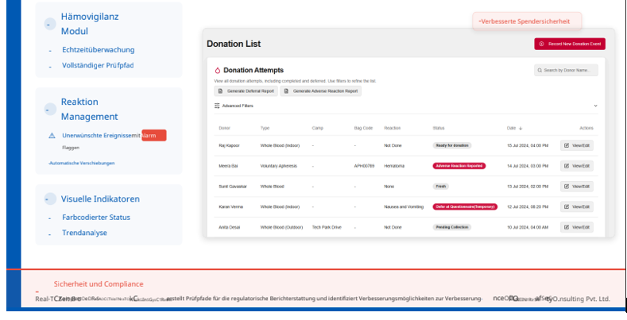Screen dimensions: 627x320
Task: Click the blood drop icon beside Donation Attempts
Action: pos(218,71)
